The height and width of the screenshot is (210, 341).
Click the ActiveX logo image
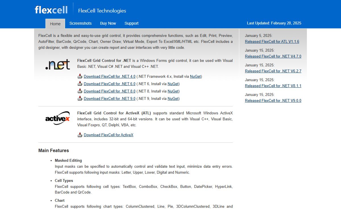tap(57, 118)
